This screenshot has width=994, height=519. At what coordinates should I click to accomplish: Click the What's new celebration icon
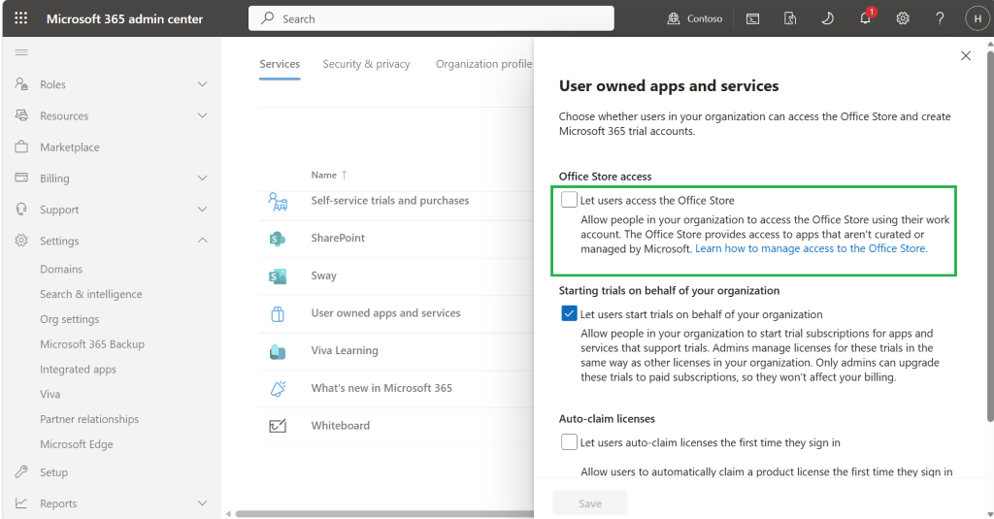(278, 388)
